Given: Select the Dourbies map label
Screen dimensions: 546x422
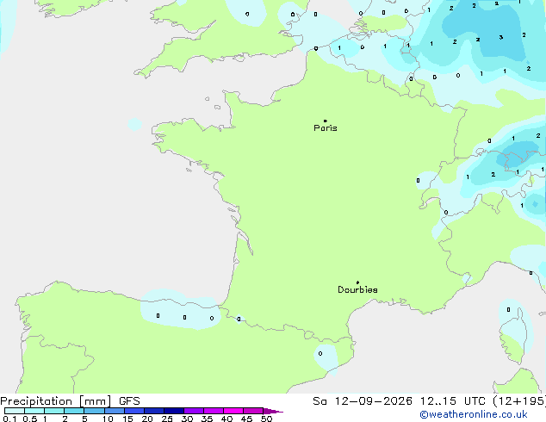Looking at the screenshot, I should click(x=357, y=289).
